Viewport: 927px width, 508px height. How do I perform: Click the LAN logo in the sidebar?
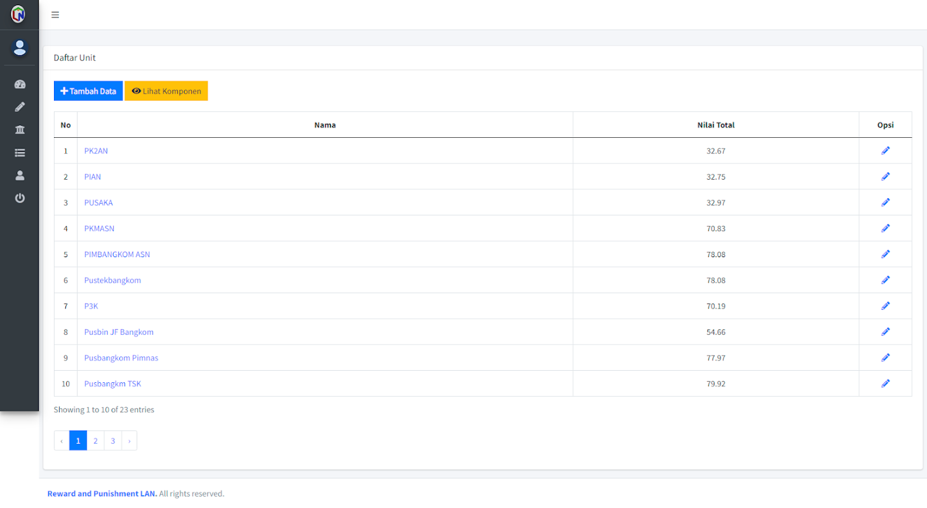point(18,13)
